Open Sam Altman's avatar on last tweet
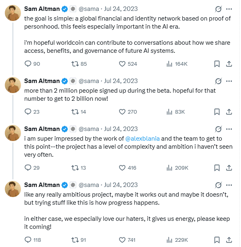The image size is (241, 247). coord(13,189)
